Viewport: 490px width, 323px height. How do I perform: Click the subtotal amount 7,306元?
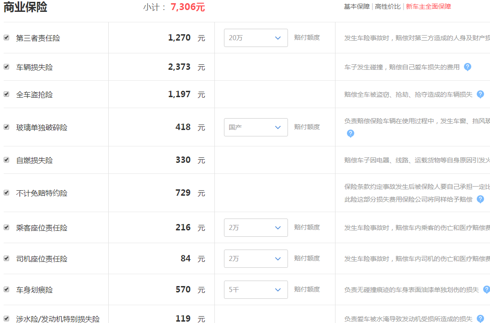188,7
